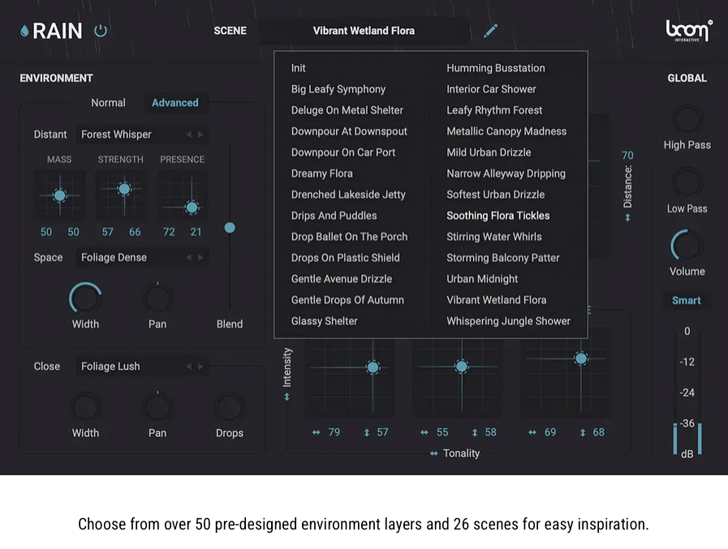This screenshot has height=549, width=728.
Task: Choose Soothing Flora Tickles scene
Action: point(498,216)
